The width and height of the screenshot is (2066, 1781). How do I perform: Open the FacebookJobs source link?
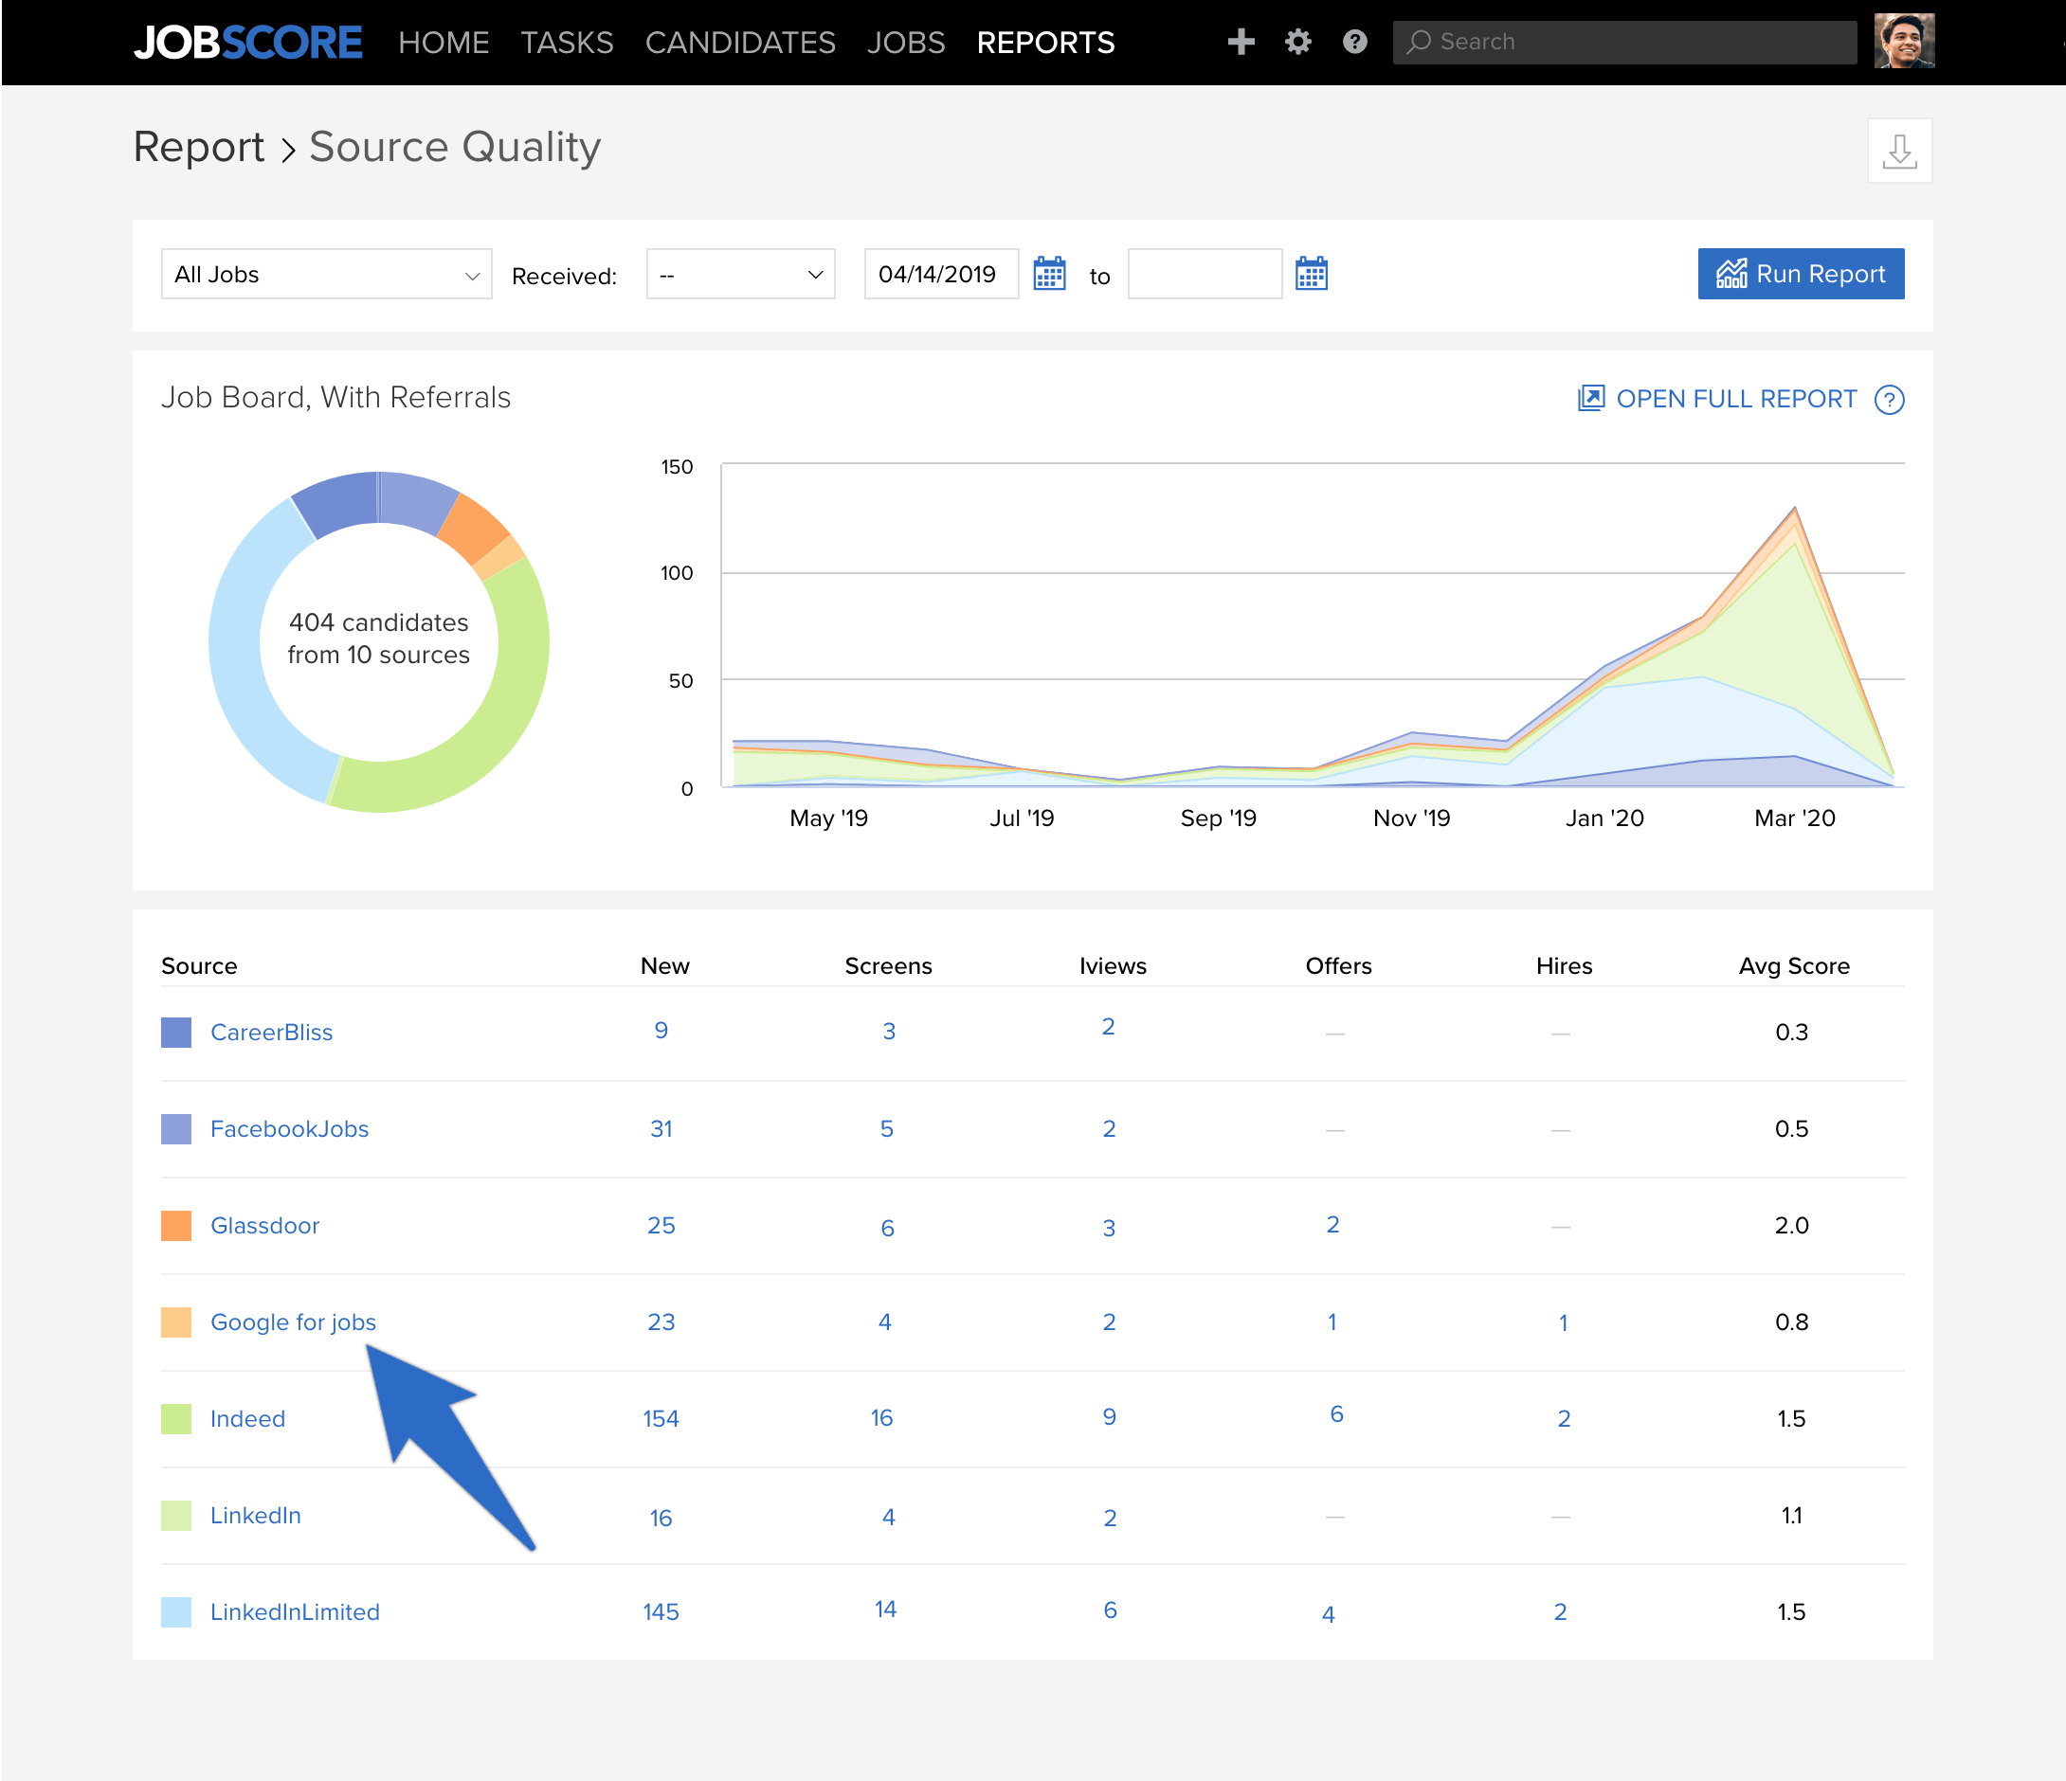(x=289, y=1128)
